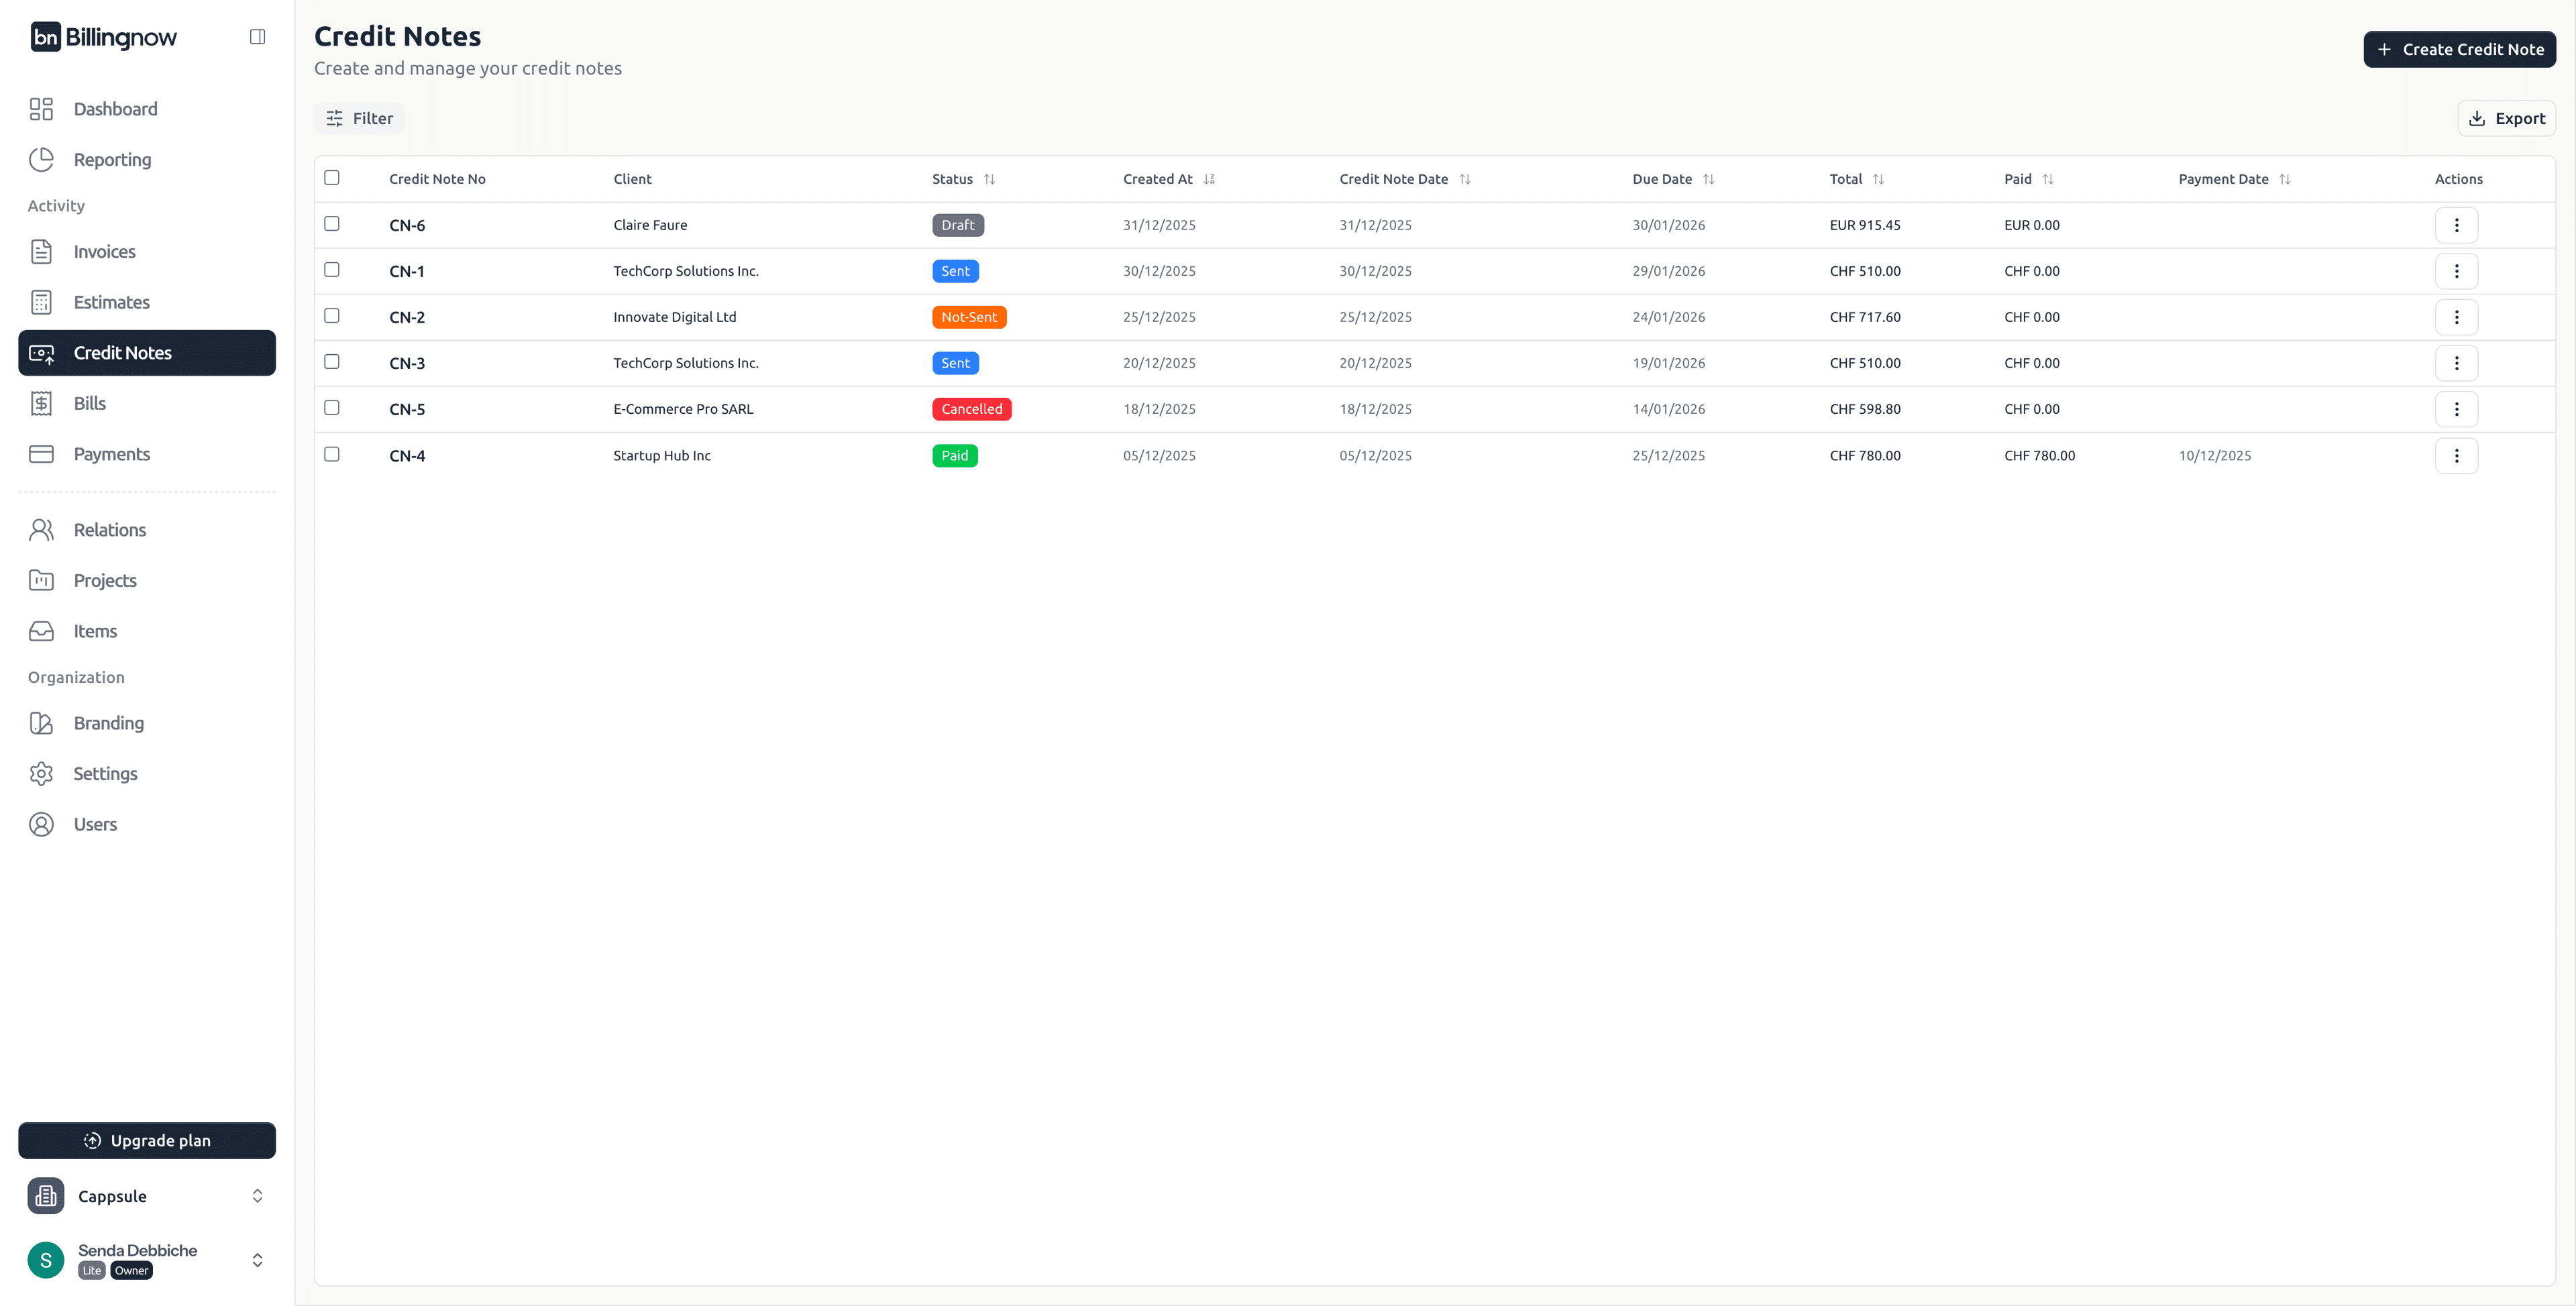Click the Reporting pie chart icon
Screen dimensions: 2576x1306
point(41,160)
